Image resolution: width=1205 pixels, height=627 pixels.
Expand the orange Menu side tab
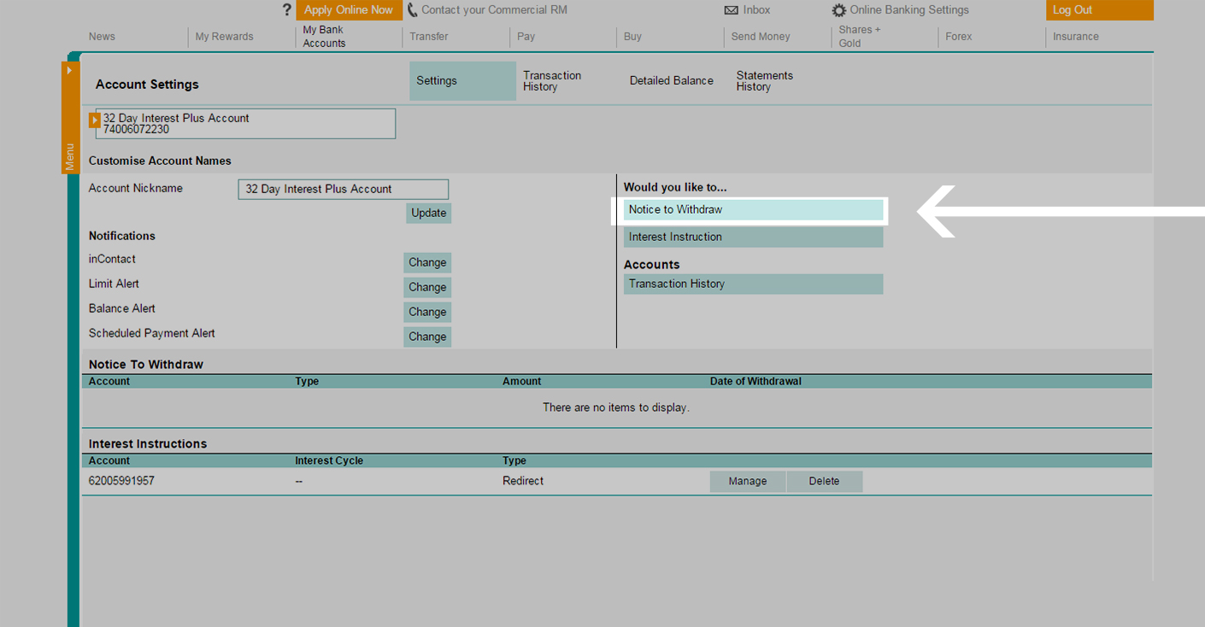point(70,117)
